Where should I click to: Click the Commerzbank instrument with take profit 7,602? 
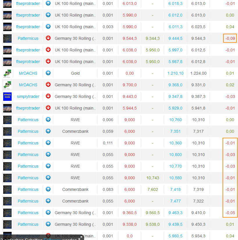coord(75,189)
